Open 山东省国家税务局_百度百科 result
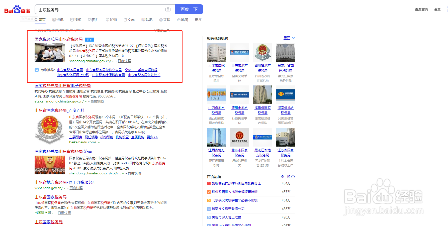This screenshot has width=448, height=226. 60,110
